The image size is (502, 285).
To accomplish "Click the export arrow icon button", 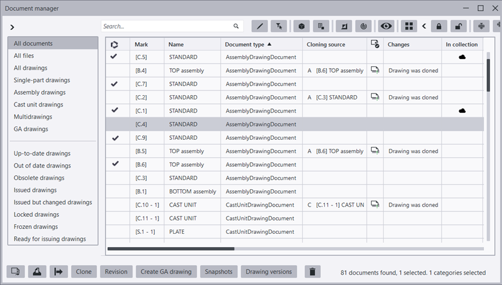I will (58, 272).
